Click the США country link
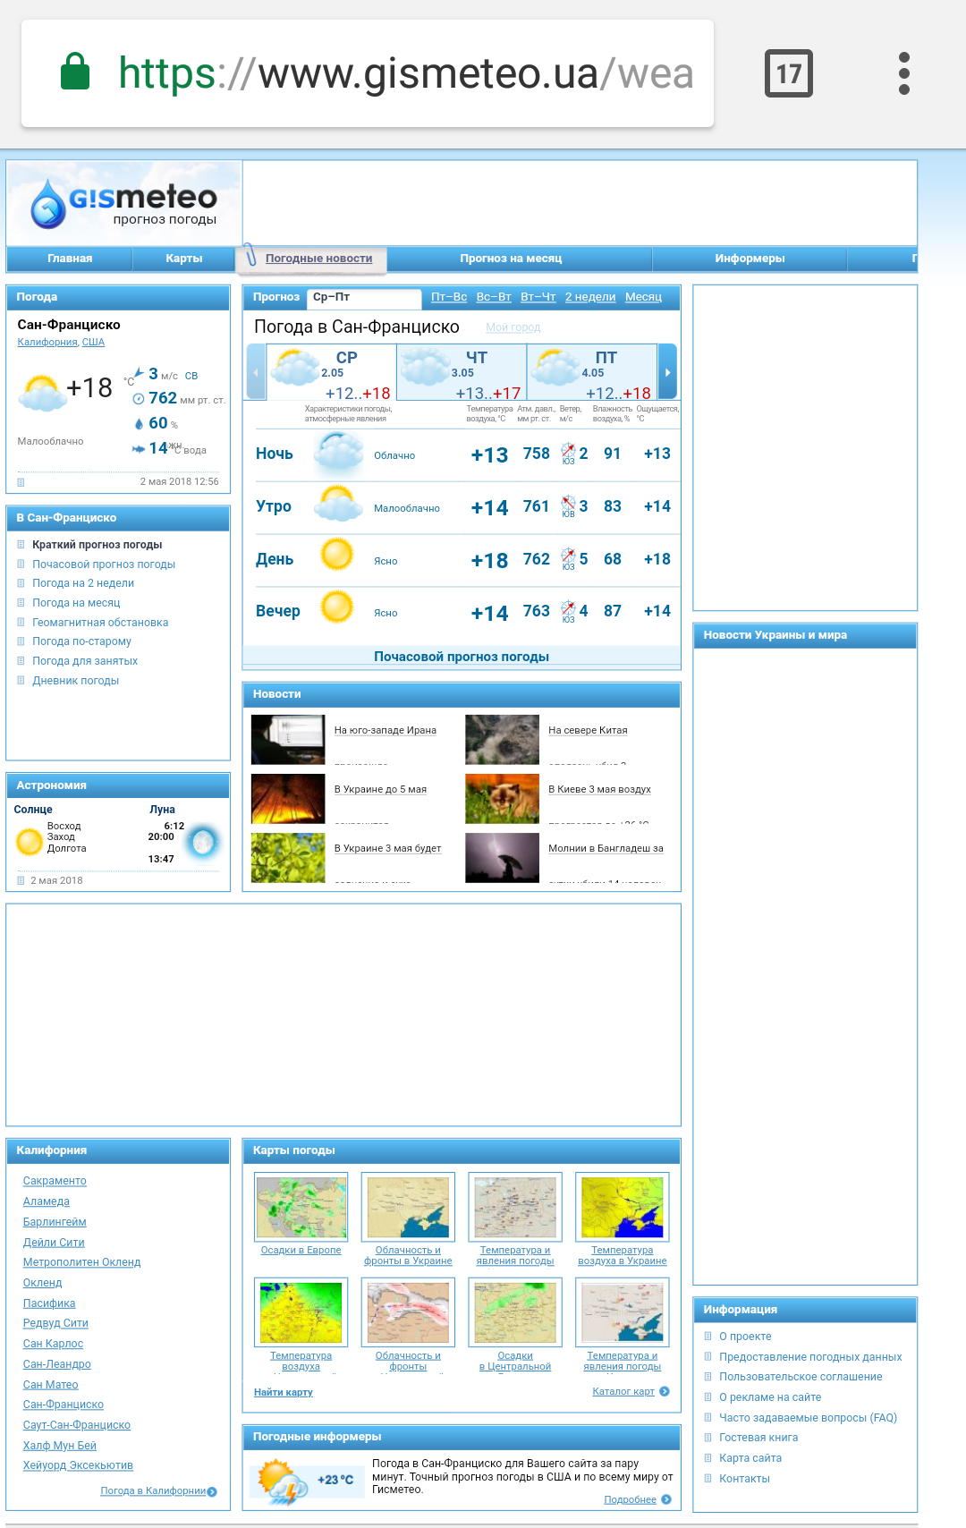966x1528 pixels. pyautogui.click(x=93, y=342)
